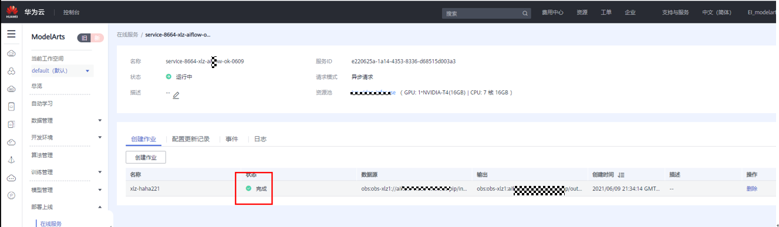The height and width of the screenshot is (227, 779).
Task: Collapse the 部署上线 menu
Action: (x=100, y=206)
